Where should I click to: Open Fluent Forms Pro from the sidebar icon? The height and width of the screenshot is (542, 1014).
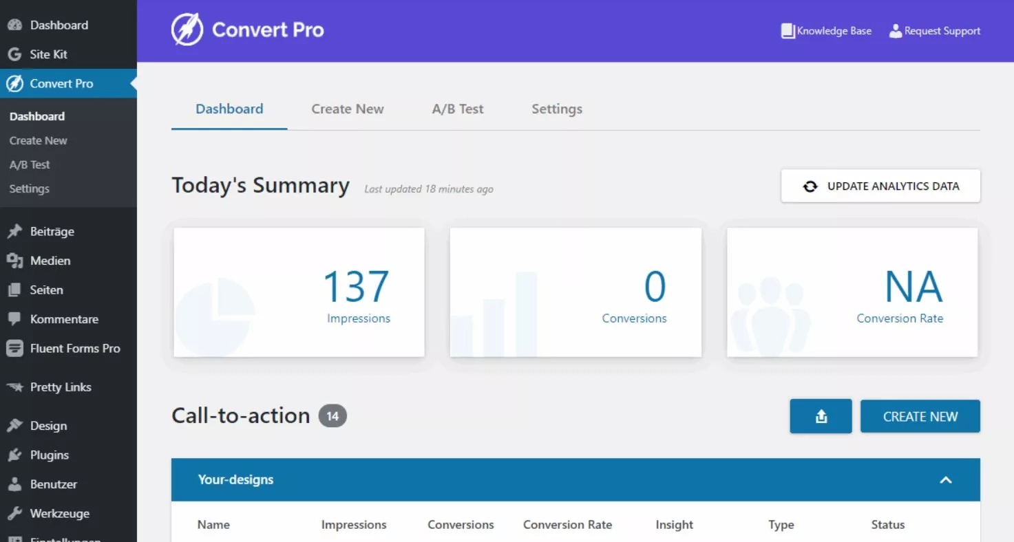[x=14, y=348]
